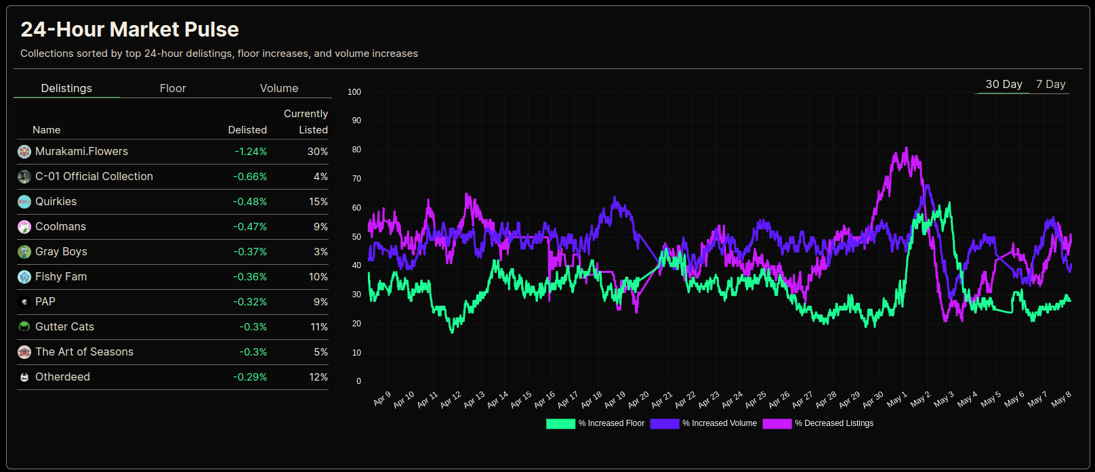Image resolution: width=1095 pixels, height=472 pixels.
Task: Switch to the Volume tab
Action: point(278,88)
